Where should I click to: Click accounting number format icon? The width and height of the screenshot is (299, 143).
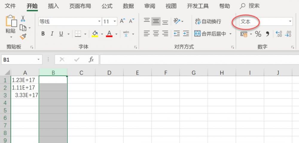point(244,34)
